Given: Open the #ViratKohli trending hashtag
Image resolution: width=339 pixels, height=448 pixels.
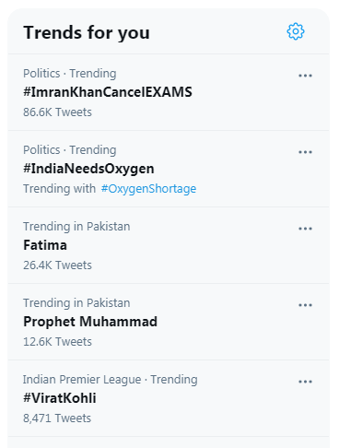Looking at the screenshot, I should [60, 398].
